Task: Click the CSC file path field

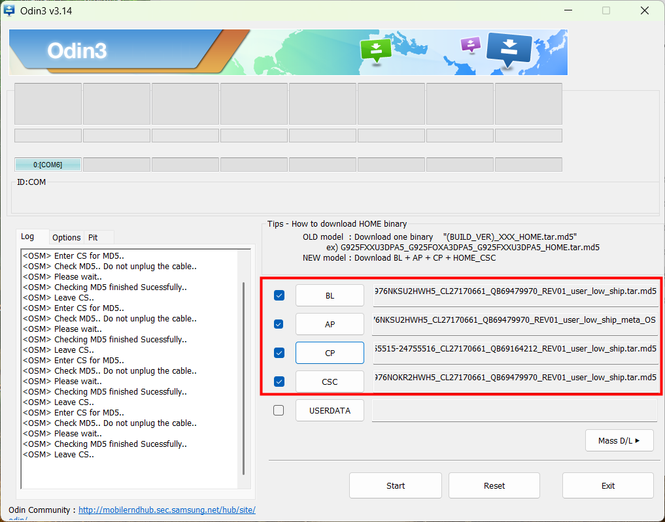Action: (515, 382)
